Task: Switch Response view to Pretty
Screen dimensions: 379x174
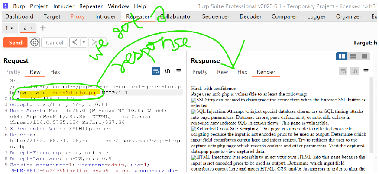Action: pos(200,72)
